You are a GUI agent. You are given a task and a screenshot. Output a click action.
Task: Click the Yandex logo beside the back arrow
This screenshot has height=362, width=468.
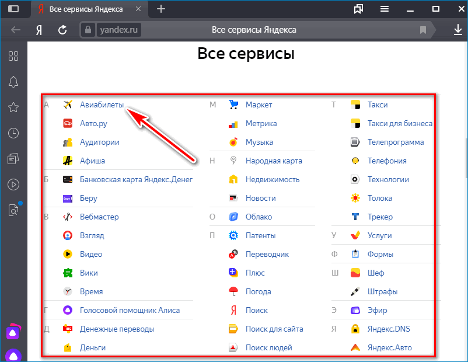(x=39, y=30)
